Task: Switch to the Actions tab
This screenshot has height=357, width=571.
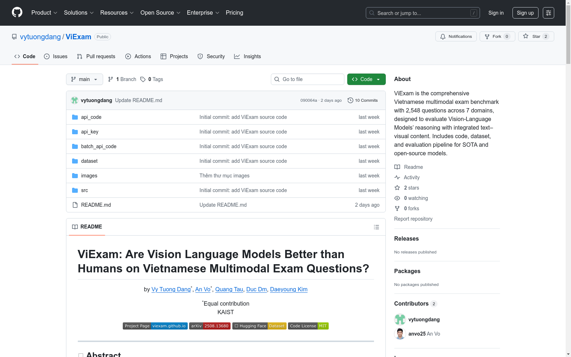Action: click(138, 56)
